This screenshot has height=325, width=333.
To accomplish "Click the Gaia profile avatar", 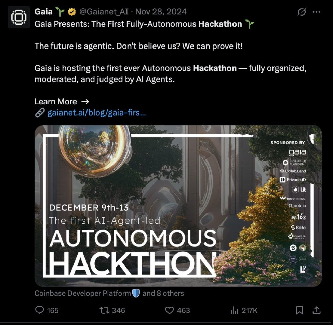I will tap(18, 17).
